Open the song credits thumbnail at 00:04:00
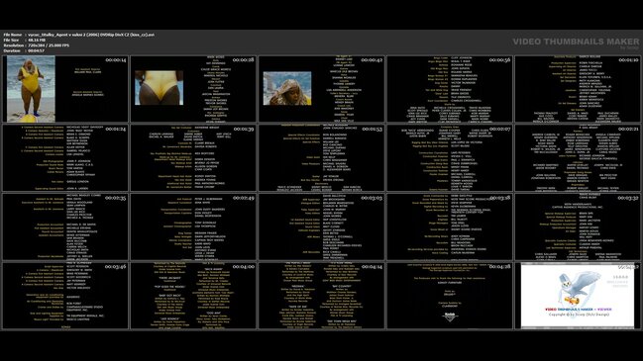Screen dimensions: 643x361 pyautogui.click(x=193, y=296)
